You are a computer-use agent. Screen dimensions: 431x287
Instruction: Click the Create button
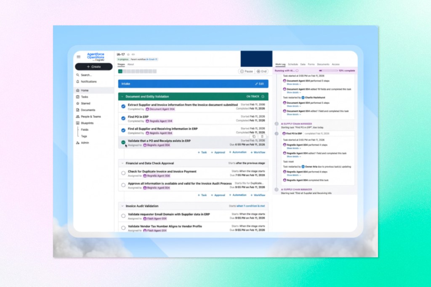click(x=94, y=67)
